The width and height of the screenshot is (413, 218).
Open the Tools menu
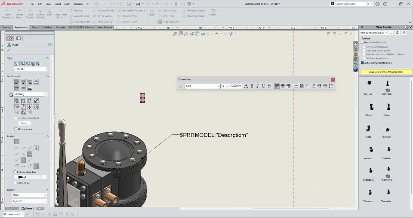pos(67,4)
